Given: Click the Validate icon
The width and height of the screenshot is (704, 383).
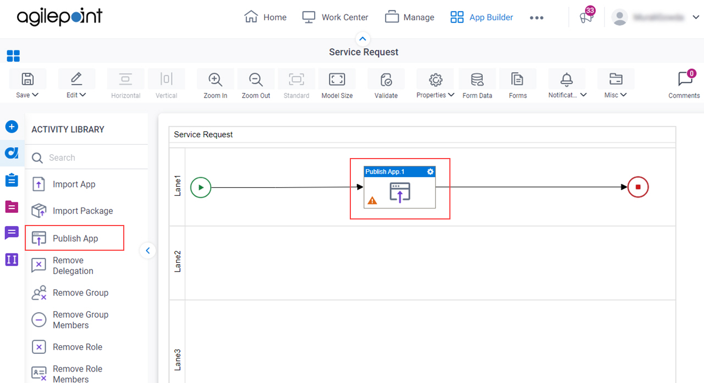Looking at the screenshot, I should tap(386, 80).
